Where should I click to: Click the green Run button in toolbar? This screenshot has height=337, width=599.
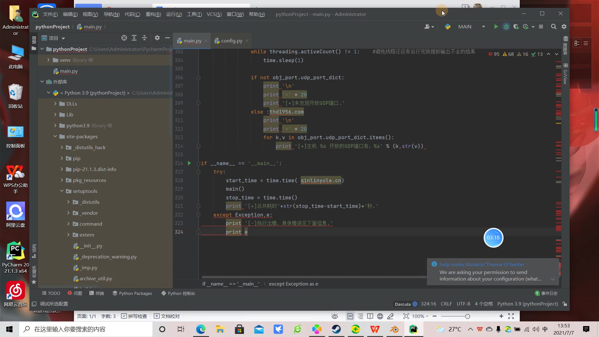(496, 27)
